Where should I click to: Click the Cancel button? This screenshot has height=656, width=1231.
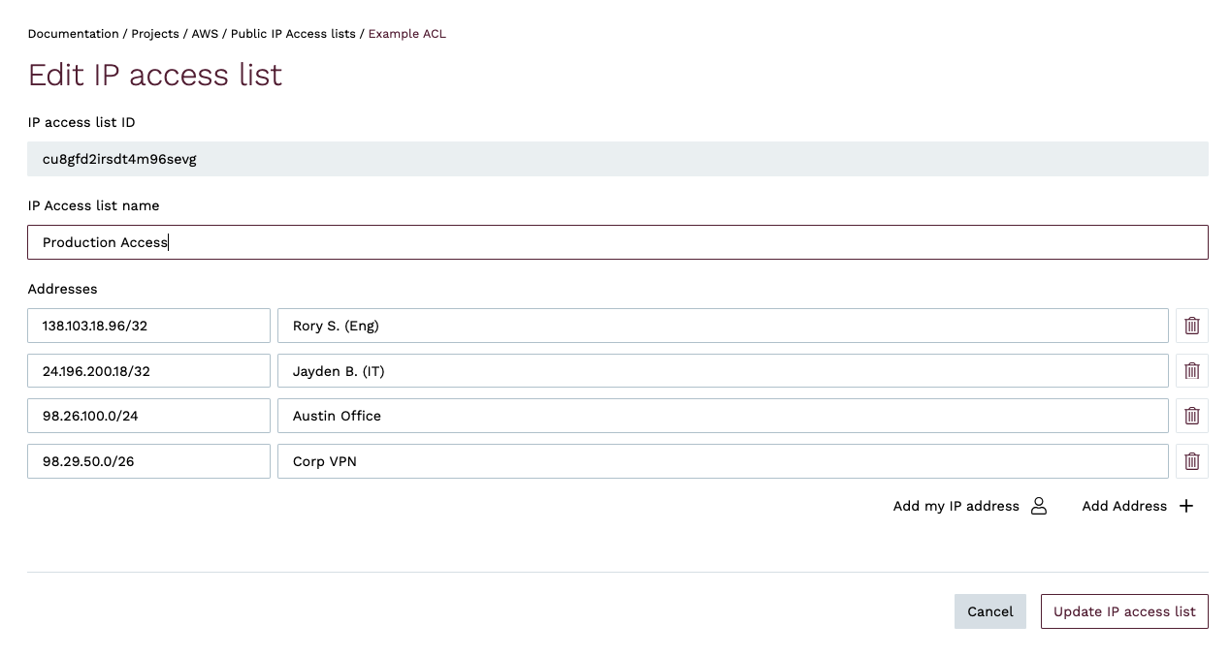989,611
